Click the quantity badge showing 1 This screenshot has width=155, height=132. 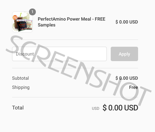pyautogui.click(x=32, y=12)
